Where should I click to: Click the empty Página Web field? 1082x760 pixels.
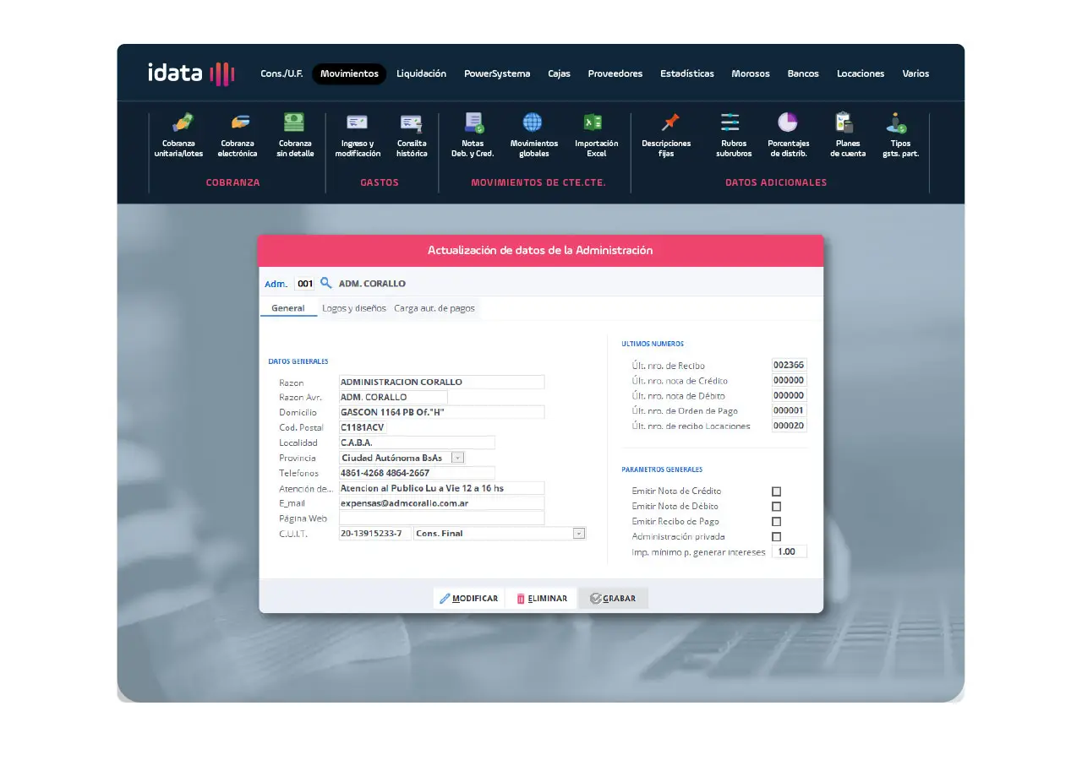point(441,518)
